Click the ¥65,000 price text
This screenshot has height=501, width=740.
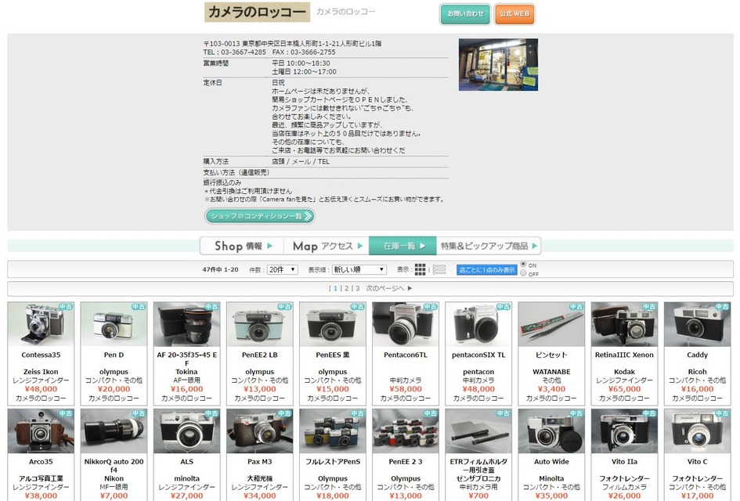pyautogui.click(x=624, y=389)
